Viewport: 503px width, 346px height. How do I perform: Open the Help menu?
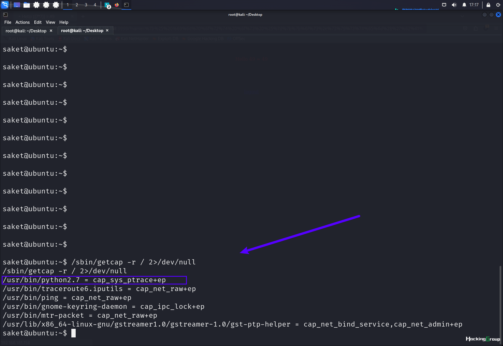coord(64,22)
